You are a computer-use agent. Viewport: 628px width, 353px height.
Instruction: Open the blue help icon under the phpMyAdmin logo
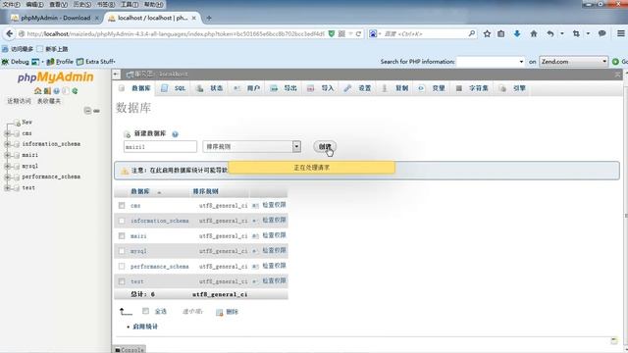(x=57, y=91)
